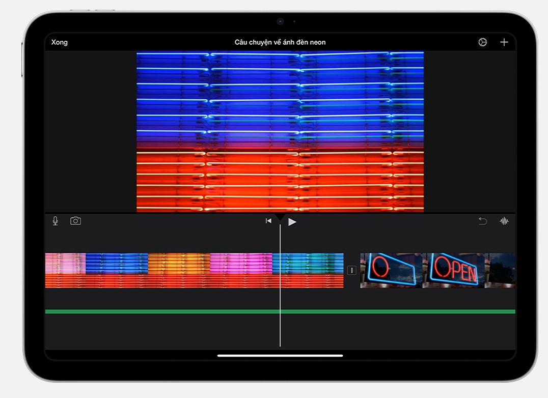The width and height of the screenshot is (548, 398).
Task: Add media using the plus icon
Action: point(504,42)
